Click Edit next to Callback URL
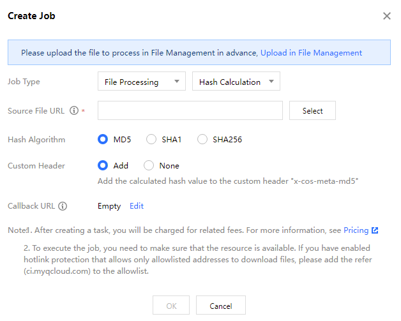 coord(137,206)
